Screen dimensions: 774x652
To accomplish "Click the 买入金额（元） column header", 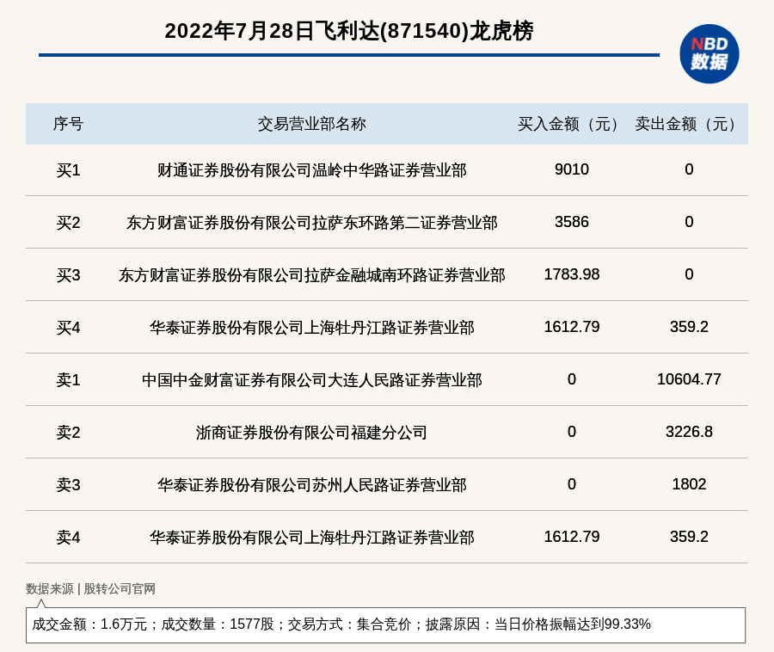I will point(572,124).
